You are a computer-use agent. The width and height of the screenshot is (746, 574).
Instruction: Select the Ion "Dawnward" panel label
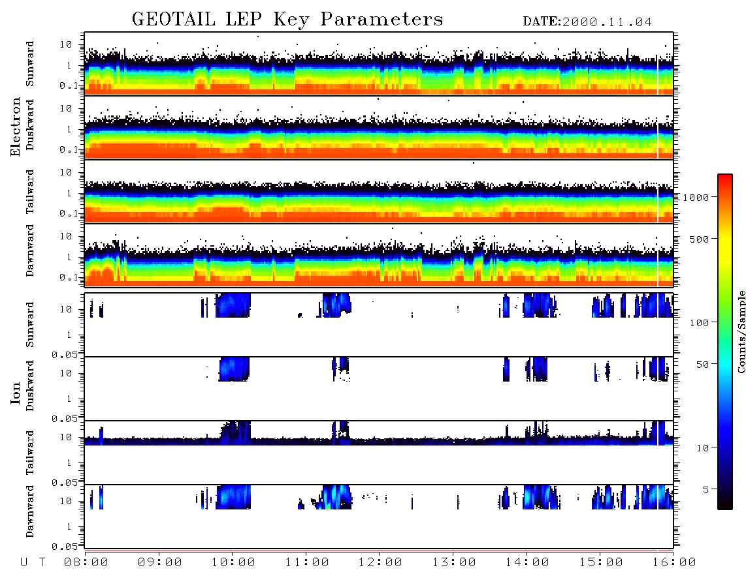pos(30,511)
